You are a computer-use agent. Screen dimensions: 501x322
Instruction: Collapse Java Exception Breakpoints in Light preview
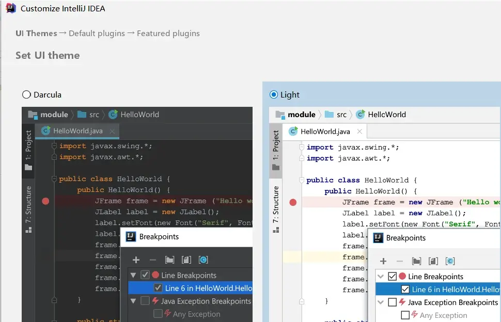pos(381,302)
